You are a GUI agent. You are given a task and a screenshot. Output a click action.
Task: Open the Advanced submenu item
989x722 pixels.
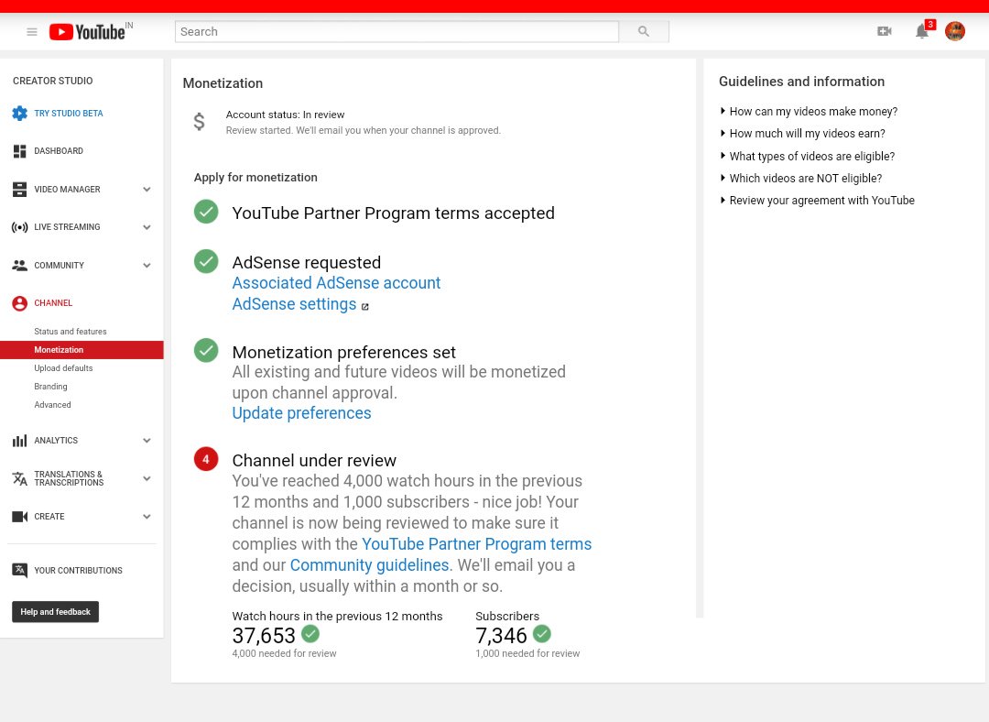pos(53,405)
